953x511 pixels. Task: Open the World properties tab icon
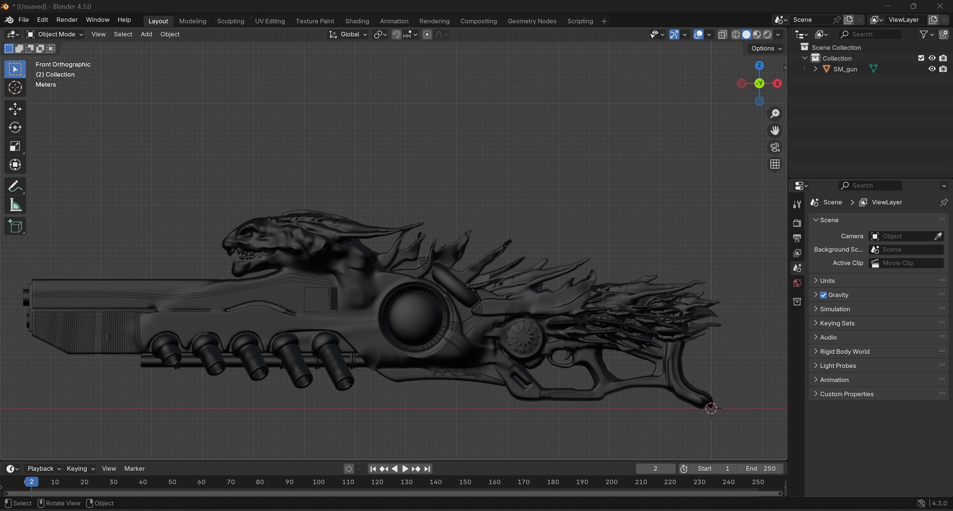click(x=797, y=283)
